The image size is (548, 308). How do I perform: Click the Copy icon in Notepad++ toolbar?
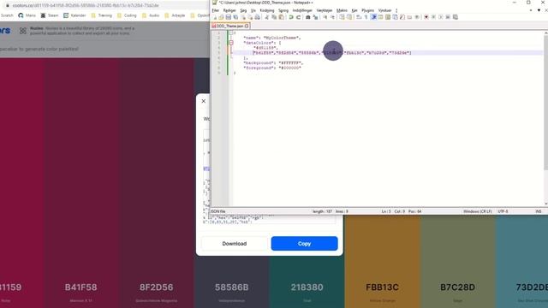point(274,17)
